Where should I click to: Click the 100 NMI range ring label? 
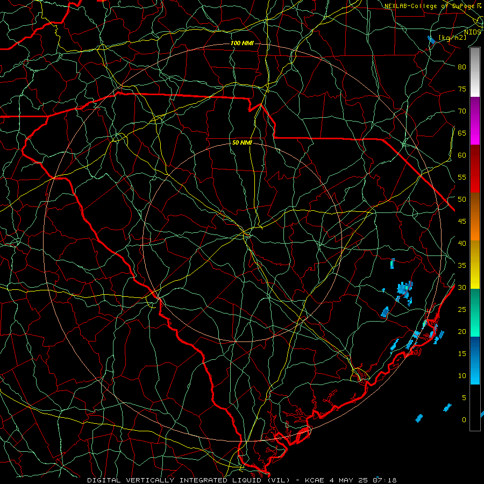242,43
